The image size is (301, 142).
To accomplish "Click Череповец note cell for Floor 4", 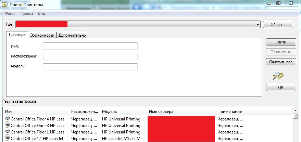I will (230, 119).
